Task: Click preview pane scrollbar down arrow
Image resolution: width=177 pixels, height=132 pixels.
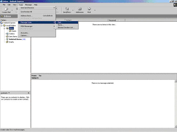Action: 176,127
